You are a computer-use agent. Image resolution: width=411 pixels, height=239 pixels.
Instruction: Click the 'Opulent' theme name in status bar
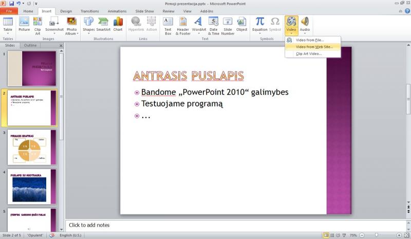point(35,235)
